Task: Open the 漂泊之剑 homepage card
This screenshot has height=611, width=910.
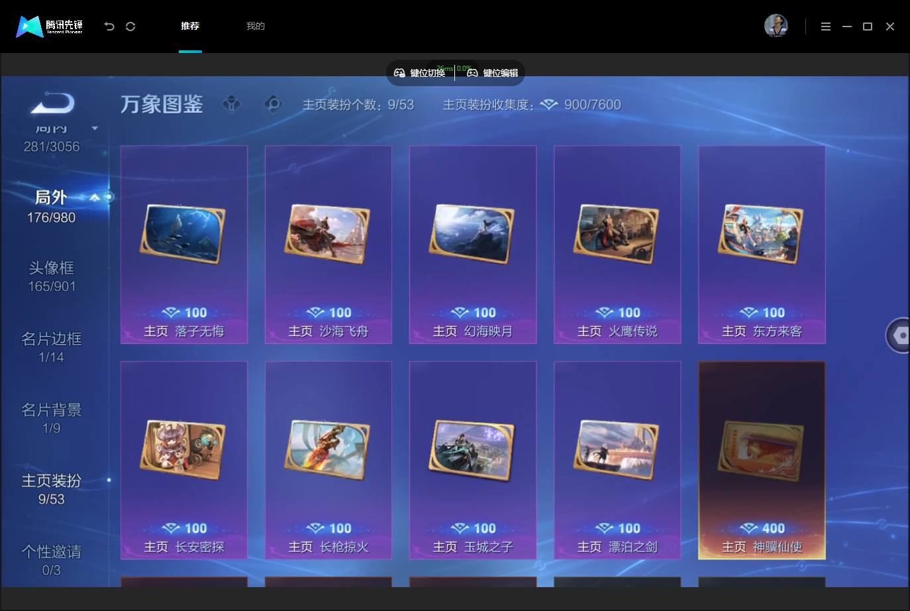Action: tap(617, 460)
